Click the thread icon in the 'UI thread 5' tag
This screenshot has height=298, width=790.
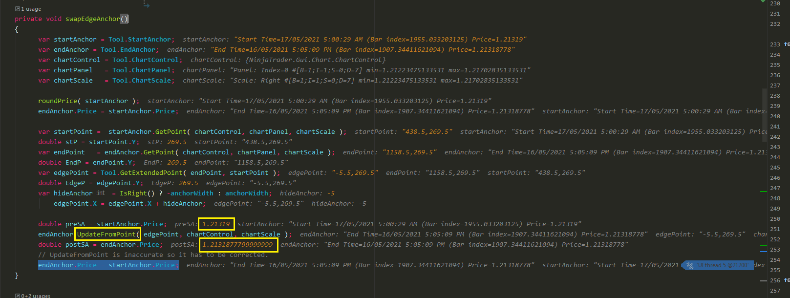(690, 265)
